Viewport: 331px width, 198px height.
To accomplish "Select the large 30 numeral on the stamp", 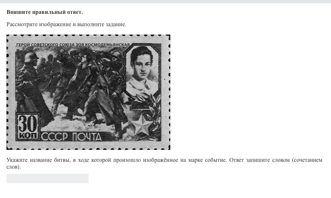I will click(x=27, y=124).
